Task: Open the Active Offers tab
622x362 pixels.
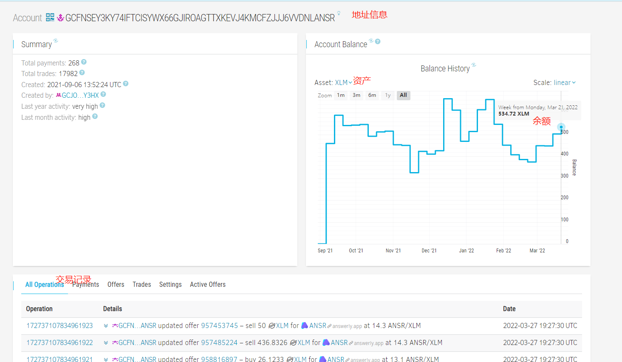Action: coord(207,285)
